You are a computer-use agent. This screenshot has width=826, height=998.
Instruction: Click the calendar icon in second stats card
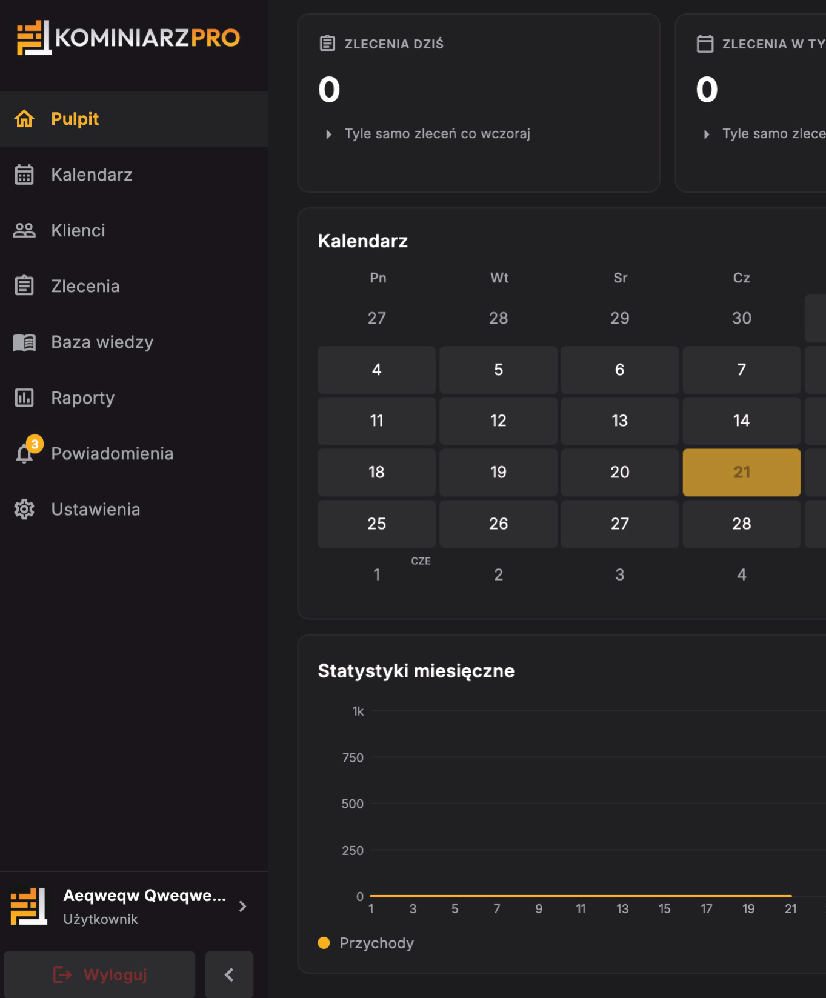coord(705,44)
